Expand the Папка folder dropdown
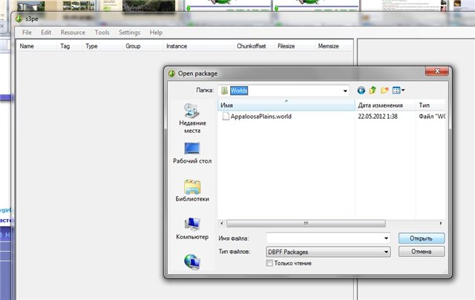475x300 pixels. (x=345, y=91)
